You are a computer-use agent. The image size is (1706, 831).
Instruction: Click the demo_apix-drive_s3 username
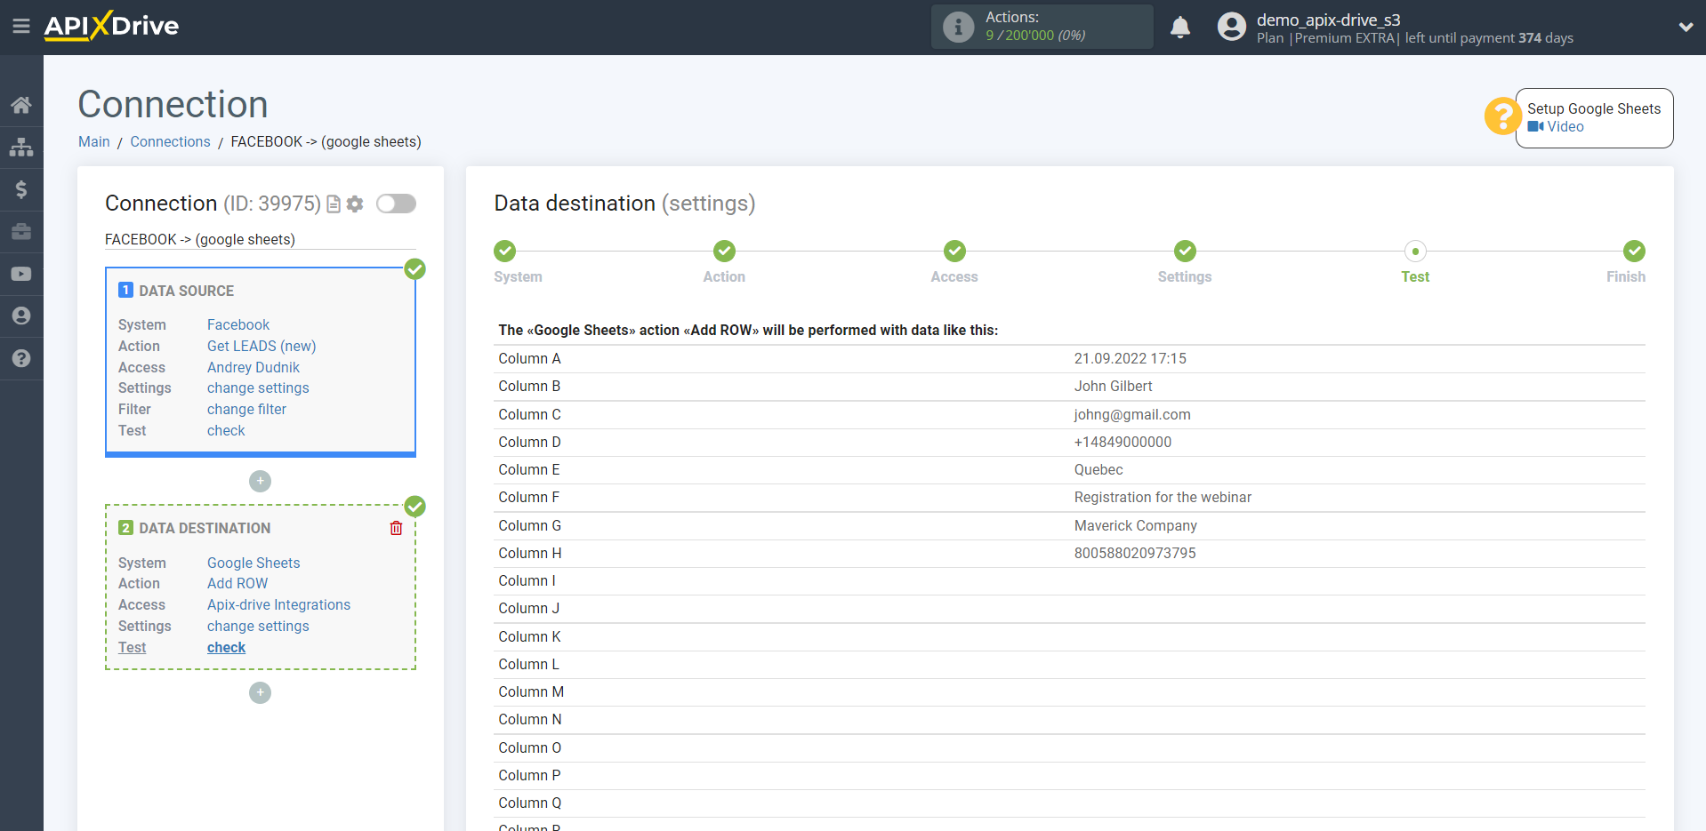tap(1328, 20)
